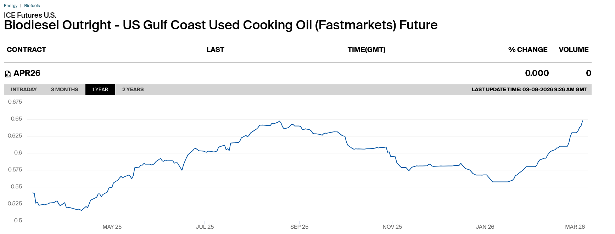Click the % CHANGE column header
Image resolution: width=615 pixels, height=234 pixels.
(527, 49)
